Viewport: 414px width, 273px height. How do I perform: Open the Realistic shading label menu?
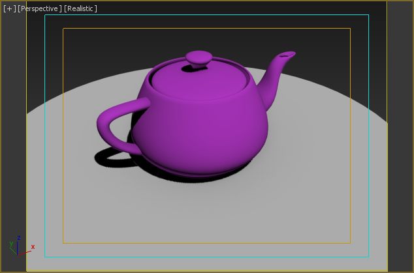[80, 8]
